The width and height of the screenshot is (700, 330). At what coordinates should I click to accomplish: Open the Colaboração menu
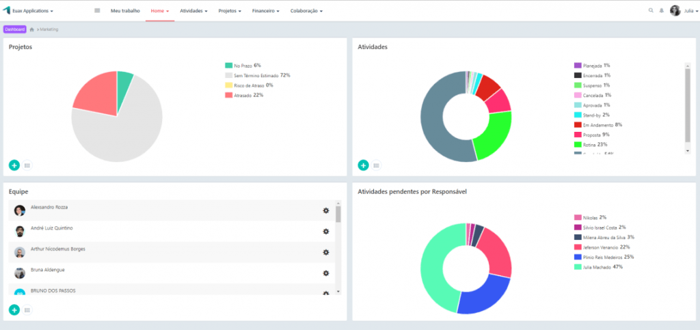[306, 11]
